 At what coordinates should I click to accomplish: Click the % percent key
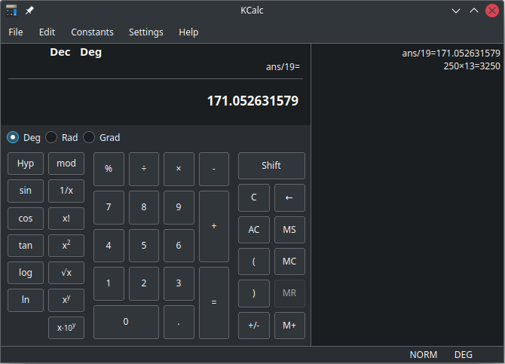(109, 169)
